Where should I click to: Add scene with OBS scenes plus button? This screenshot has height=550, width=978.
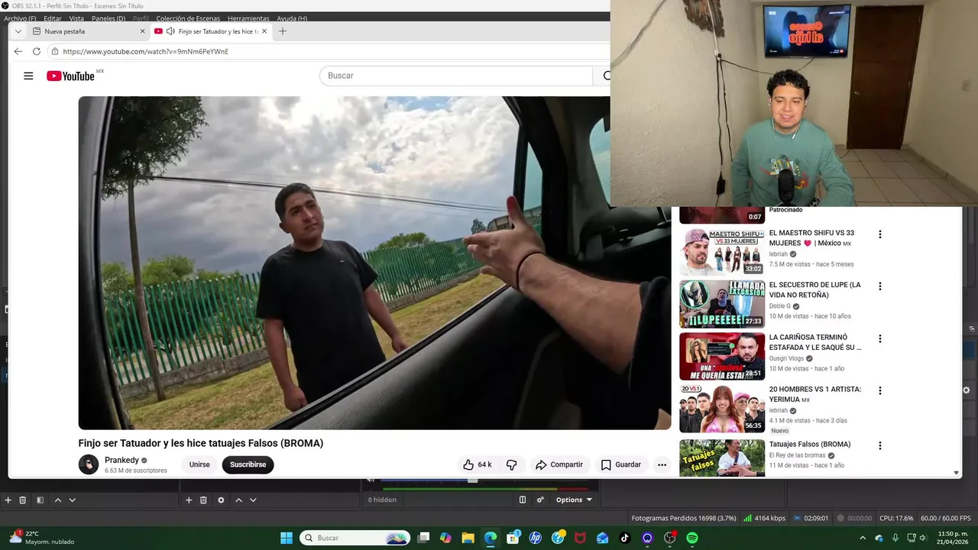8,500
